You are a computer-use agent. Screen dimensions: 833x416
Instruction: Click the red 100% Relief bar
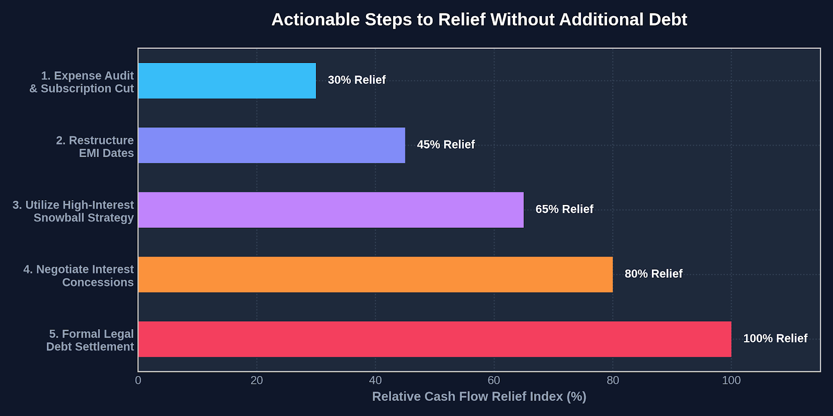pyautogui.click(x=435, y=339)
